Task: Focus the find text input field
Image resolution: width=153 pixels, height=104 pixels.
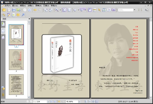Action: point(126,10)
